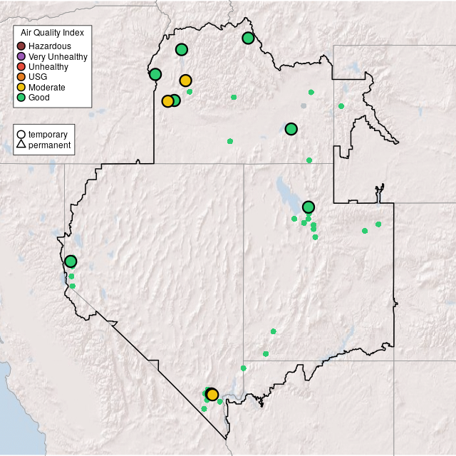The image size is (456, 456).
Task: Select the easternmost small green monitor dot
Action: (378, 224)
